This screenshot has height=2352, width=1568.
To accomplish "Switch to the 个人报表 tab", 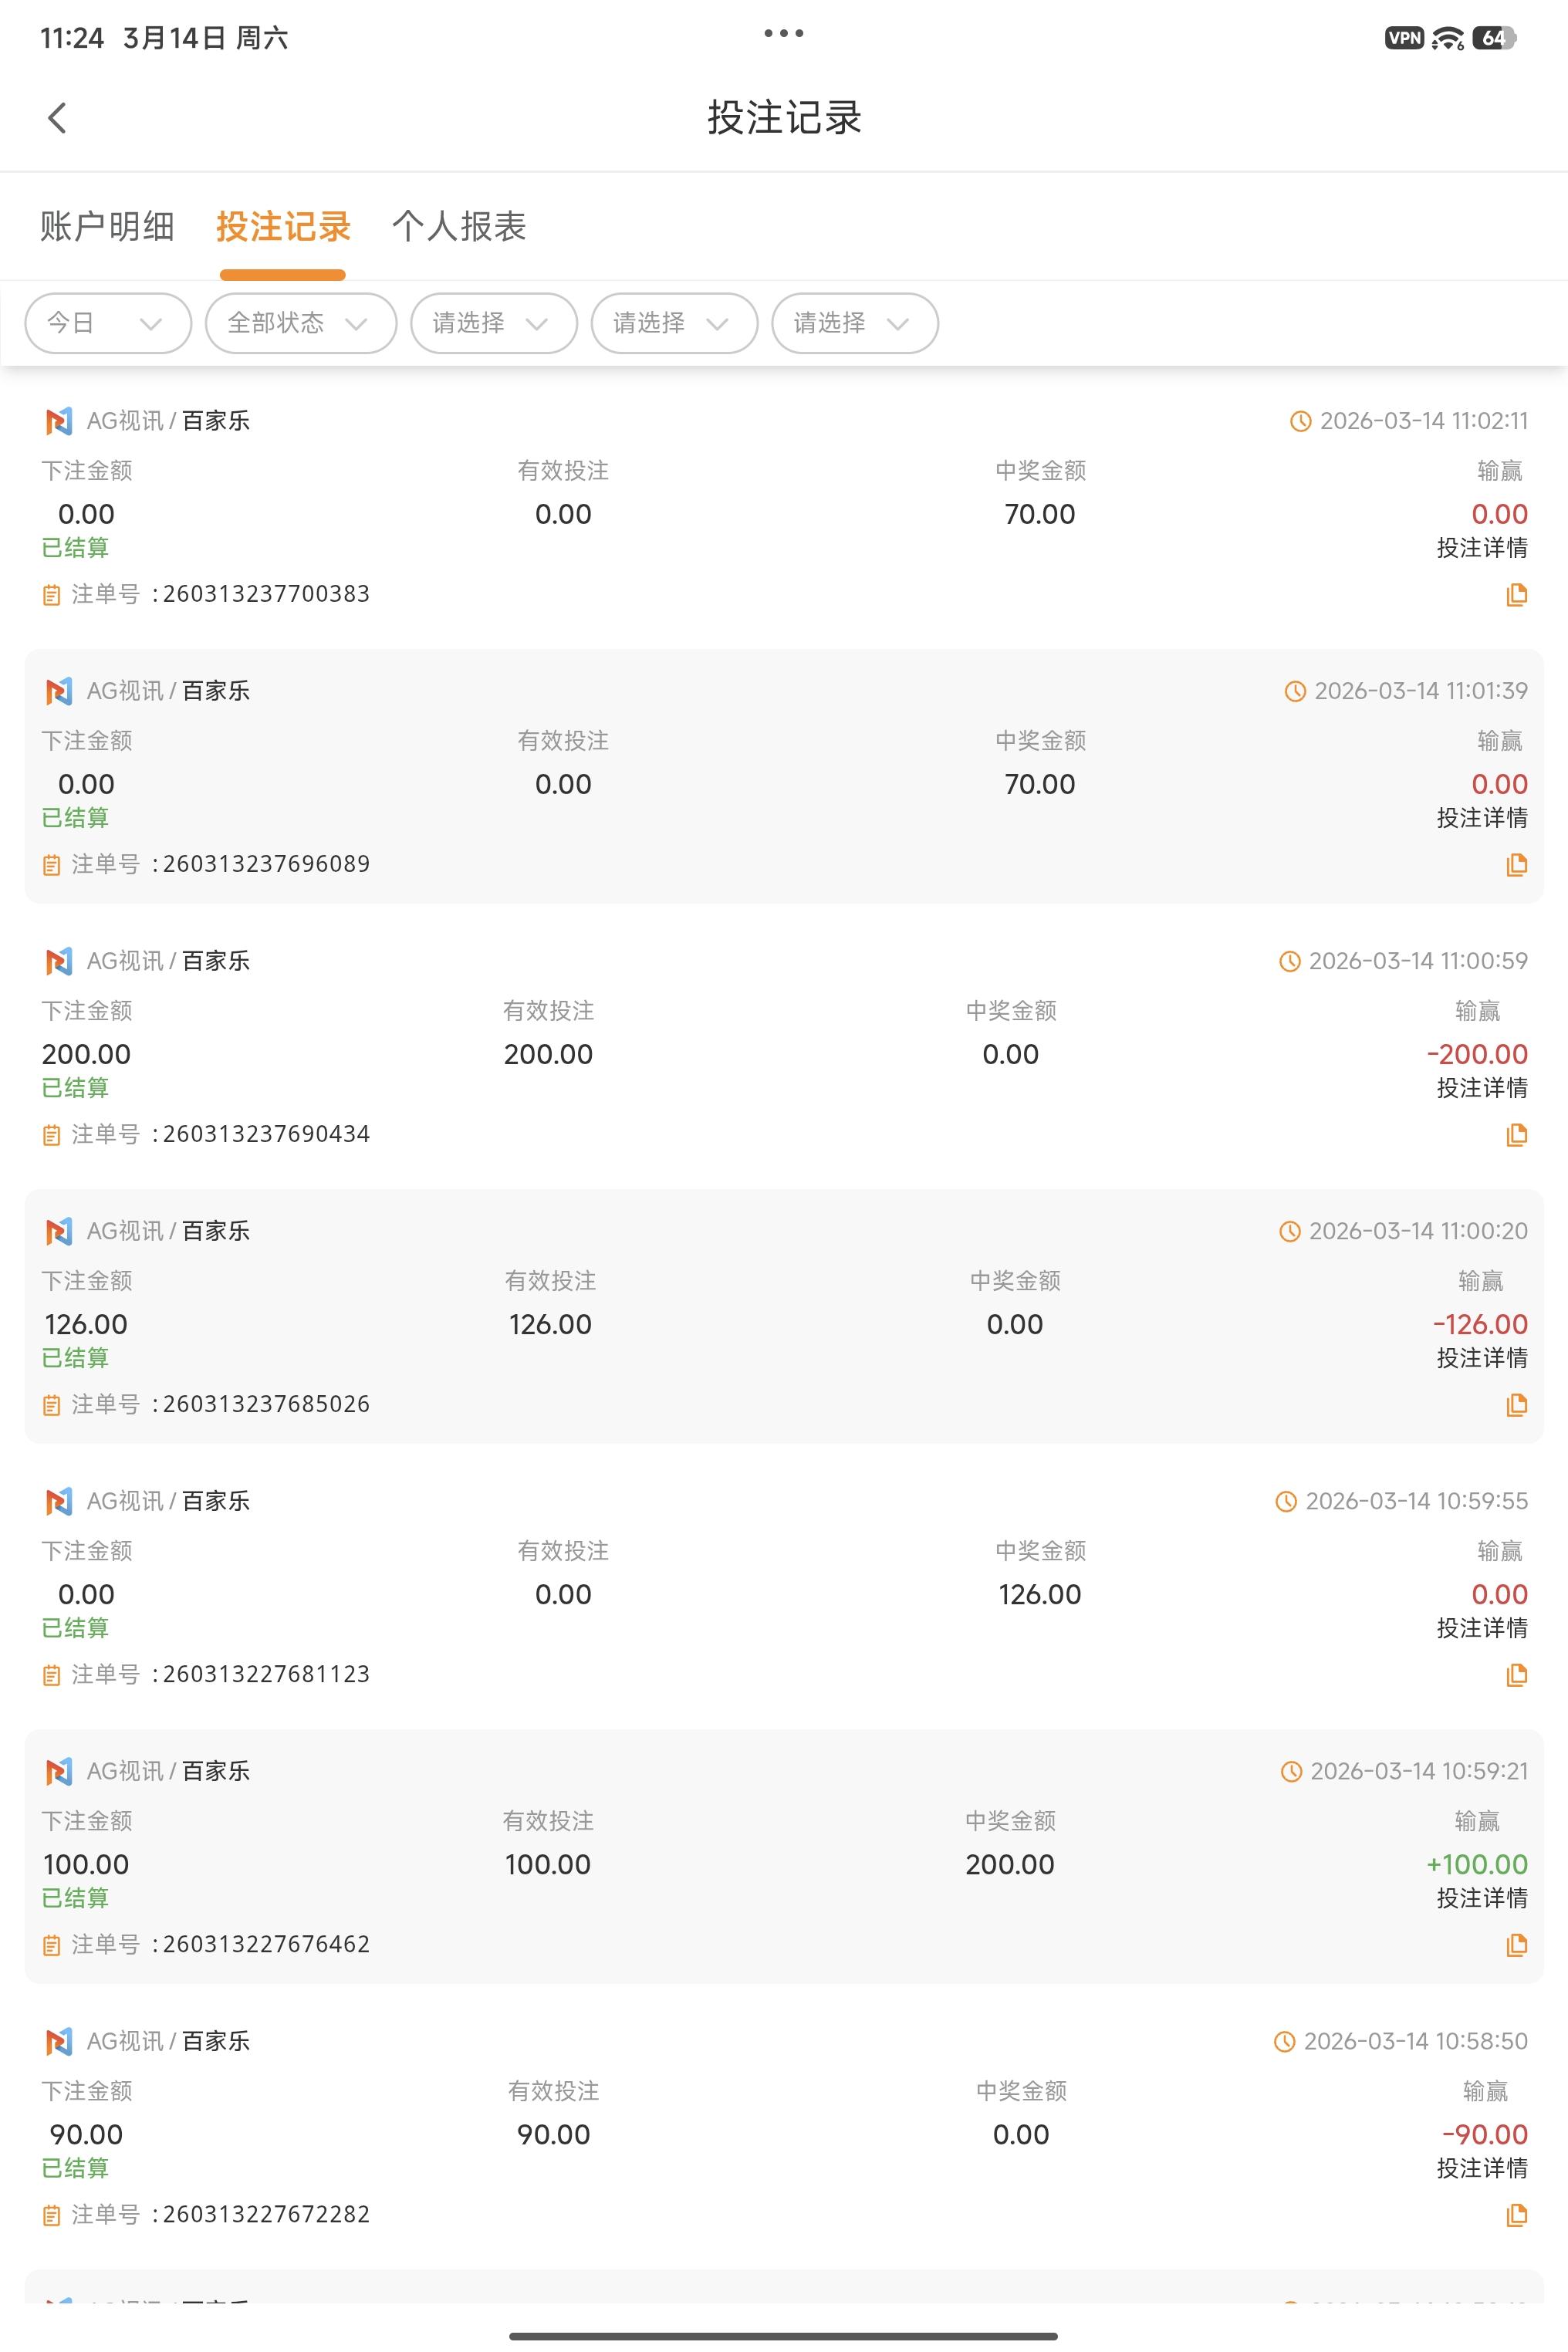I will click(x=459, y=227).
